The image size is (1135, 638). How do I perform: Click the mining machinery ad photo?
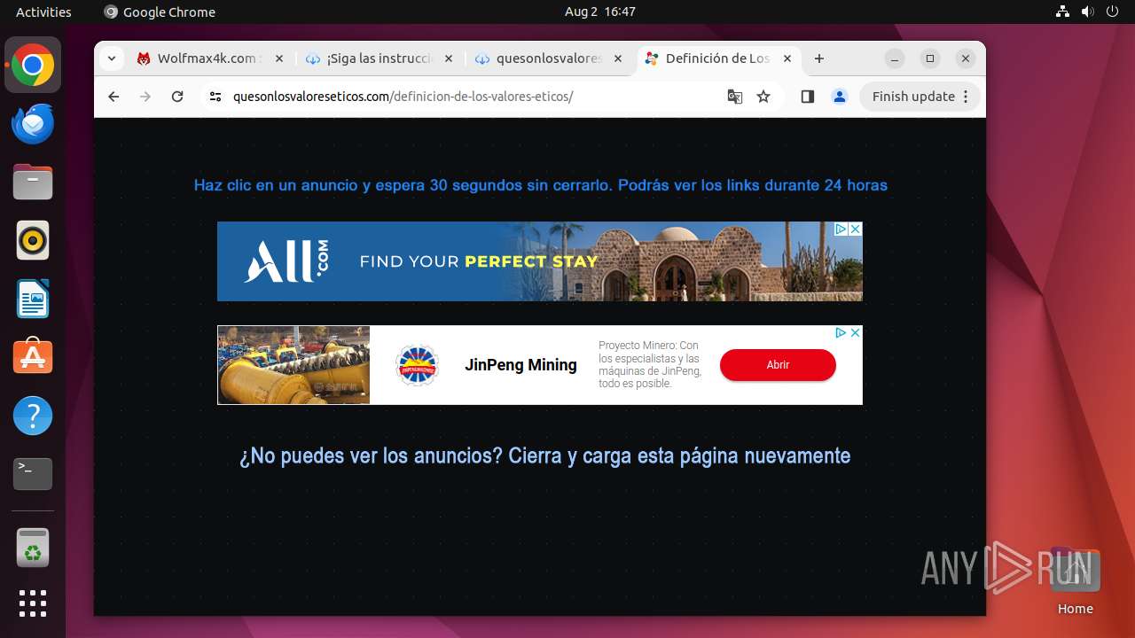pyautogui.click(x=294, y=365)
